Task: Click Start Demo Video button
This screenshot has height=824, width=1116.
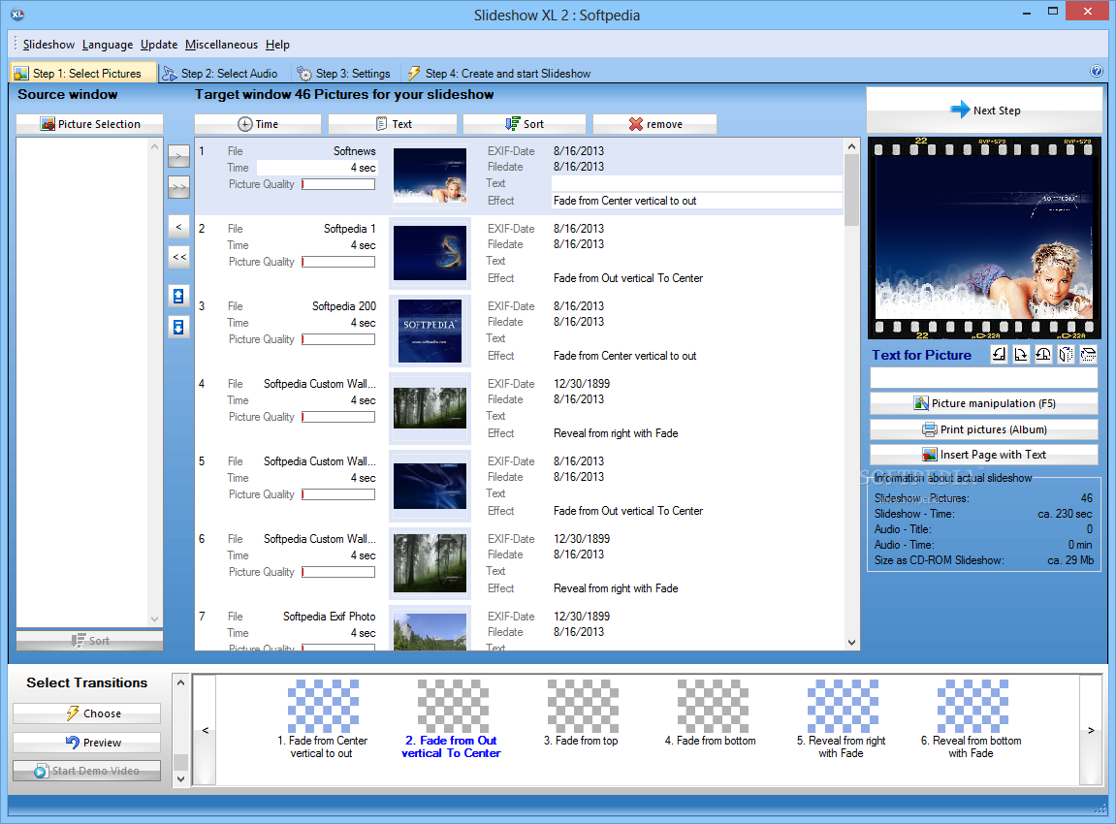Action: 87,771
